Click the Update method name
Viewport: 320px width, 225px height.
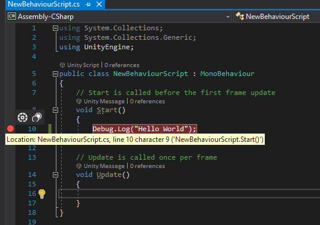109,175
